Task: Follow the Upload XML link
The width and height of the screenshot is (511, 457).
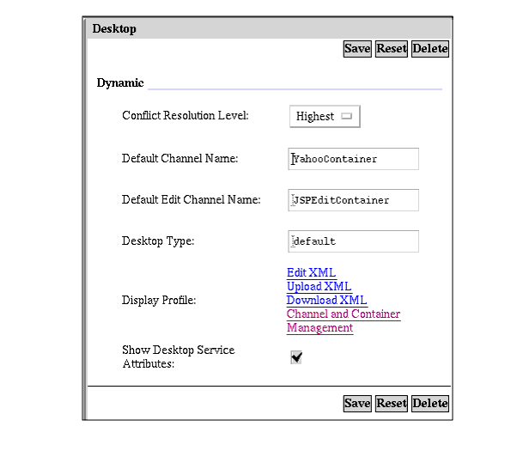Action: click(319, 287)
